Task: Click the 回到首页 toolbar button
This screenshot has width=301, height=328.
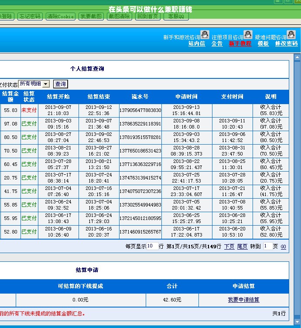Action: coord(148,16)
